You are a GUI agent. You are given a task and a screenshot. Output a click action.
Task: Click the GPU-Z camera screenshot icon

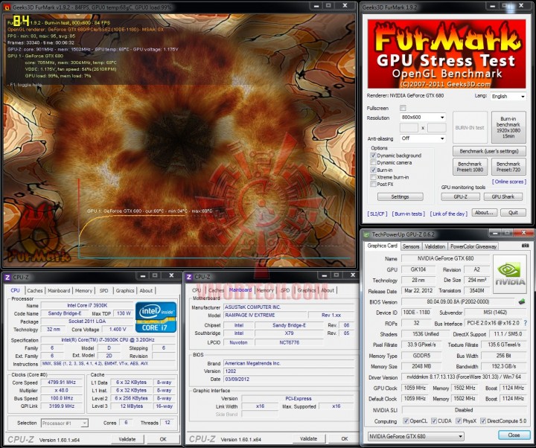(525, 246)
